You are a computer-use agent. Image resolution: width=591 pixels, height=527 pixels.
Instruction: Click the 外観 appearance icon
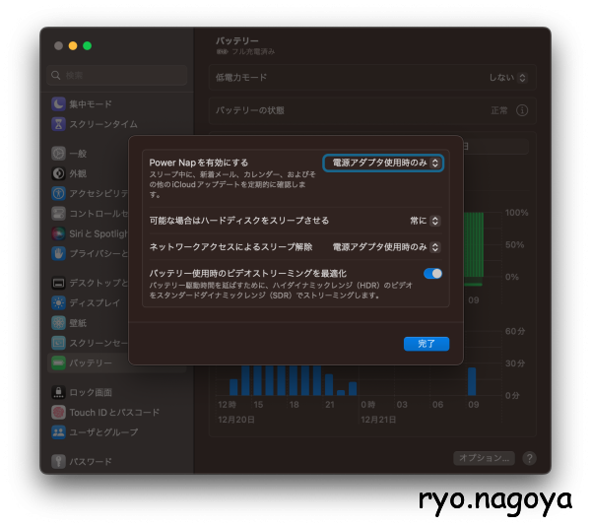click(59, 173)
